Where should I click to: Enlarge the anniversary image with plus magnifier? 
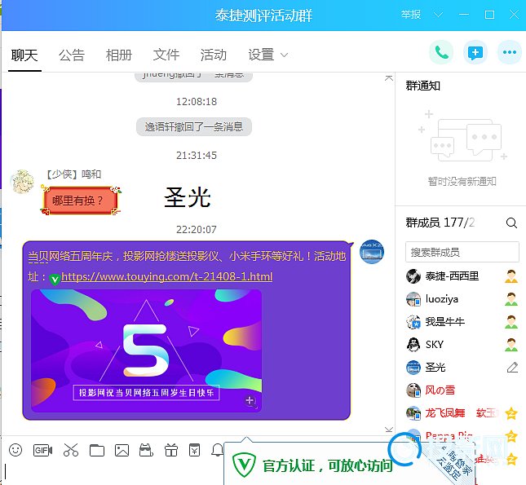point(250,400)
